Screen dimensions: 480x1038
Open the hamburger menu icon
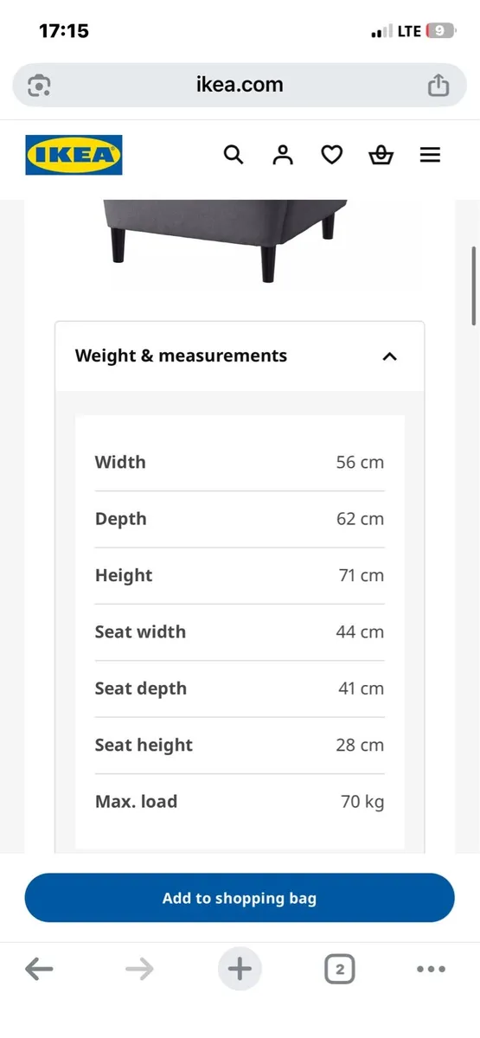(x=430, y=155)
